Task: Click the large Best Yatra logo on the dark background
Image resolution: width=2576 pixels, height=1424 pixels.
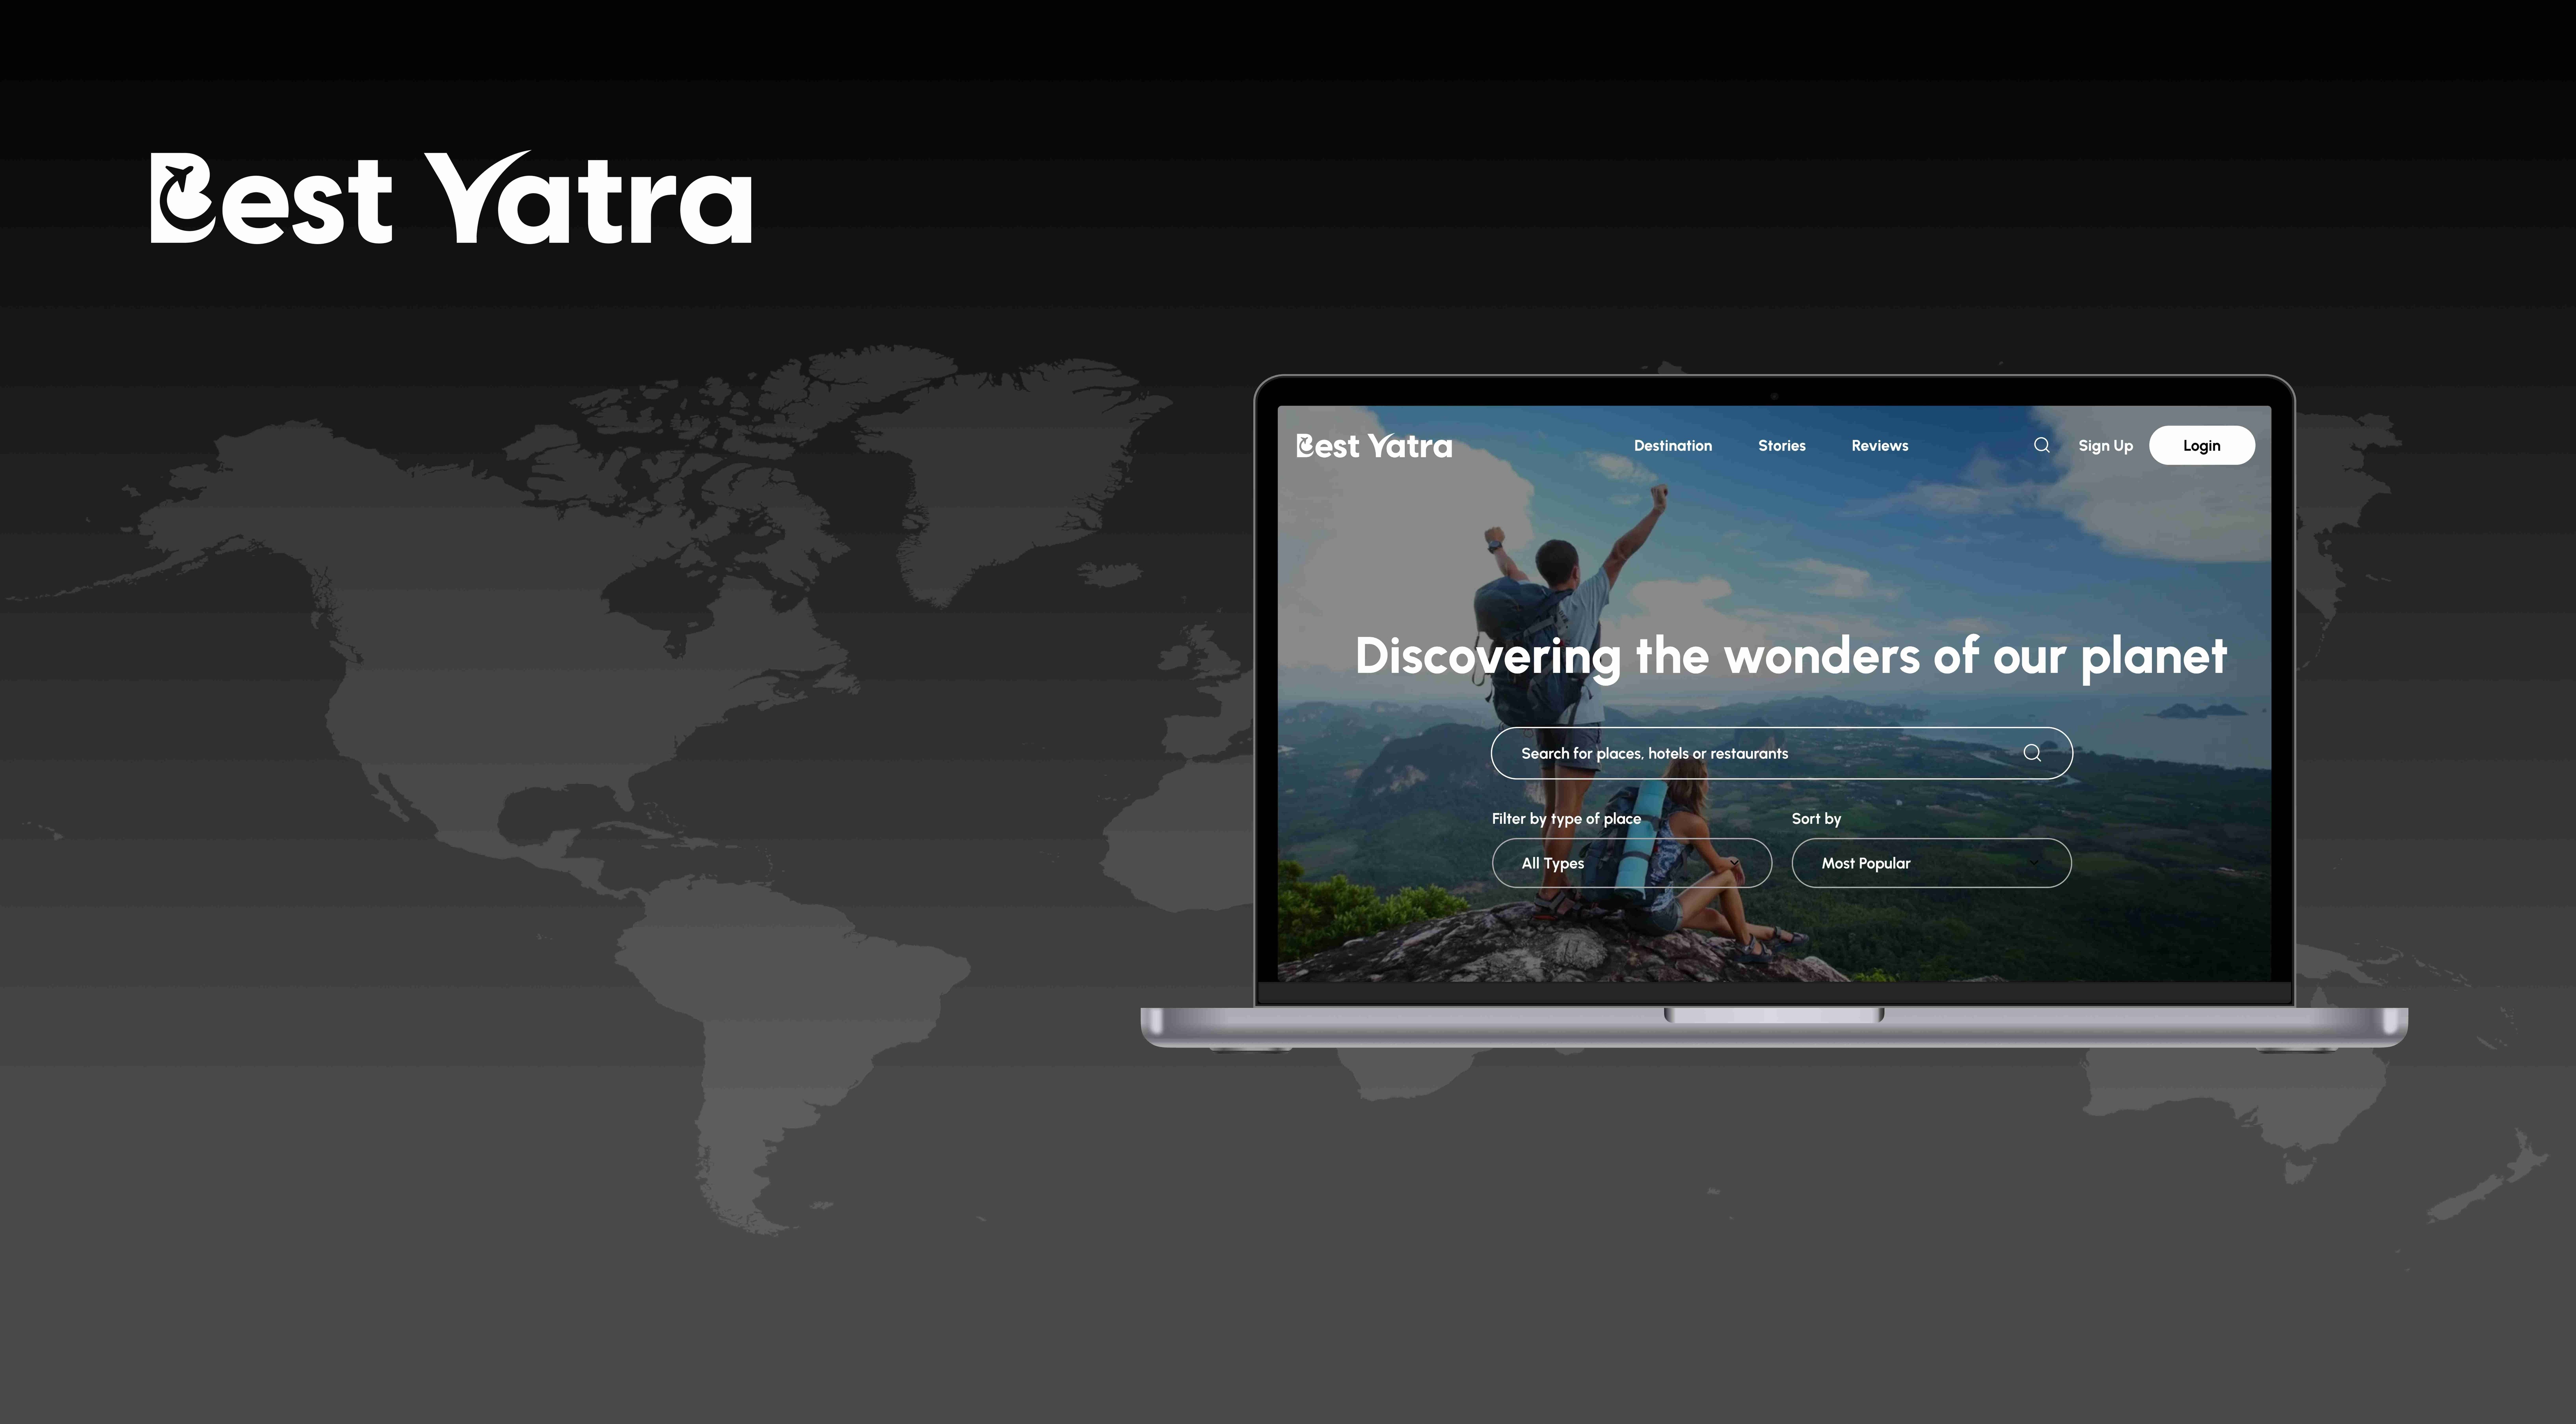Action: click(451, 198)
